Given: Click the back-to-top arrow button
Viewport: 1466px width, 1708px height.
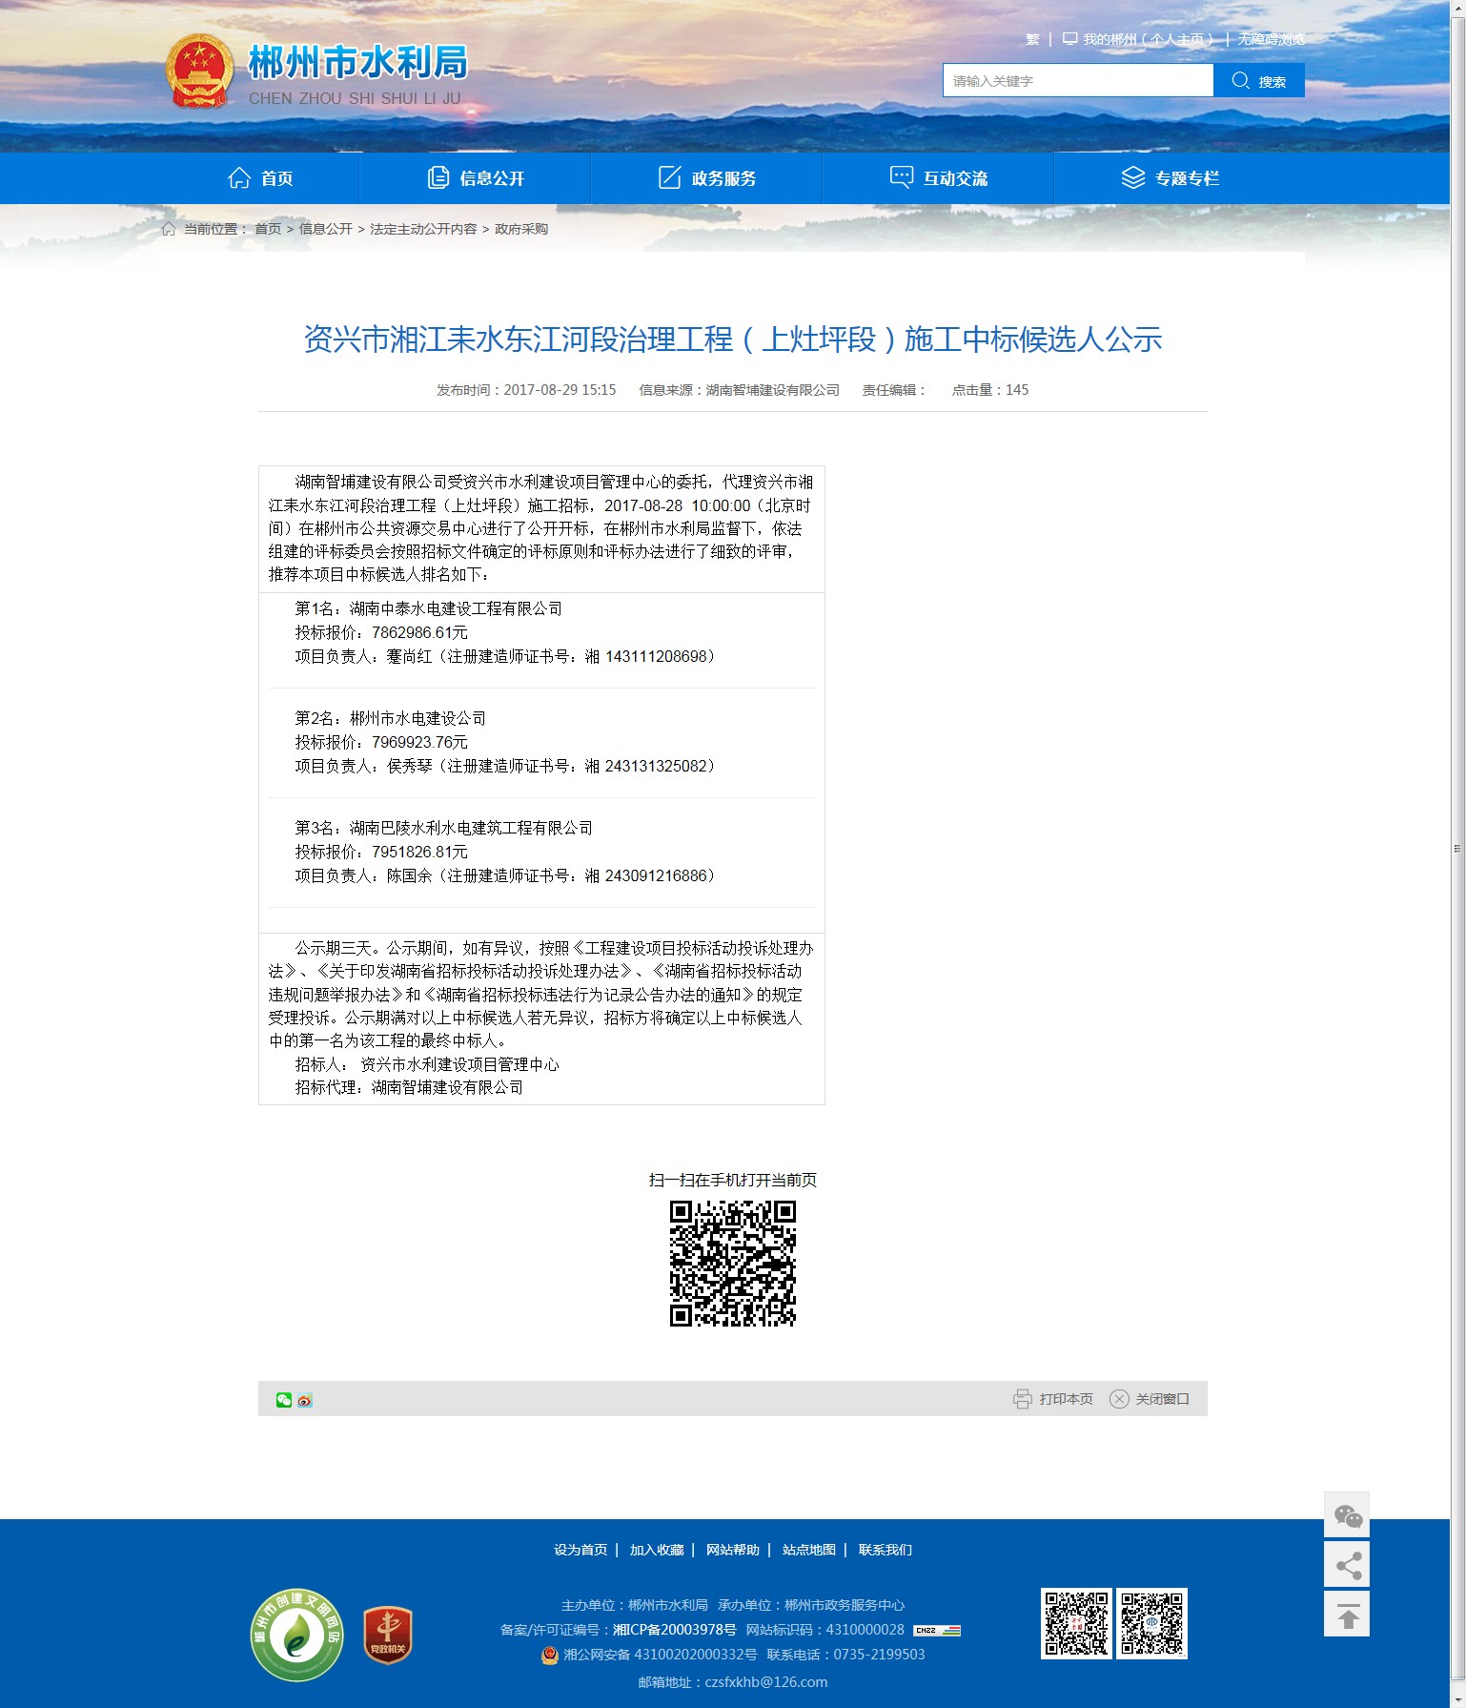Looking at the screenshot, I should point(1347,1614).
